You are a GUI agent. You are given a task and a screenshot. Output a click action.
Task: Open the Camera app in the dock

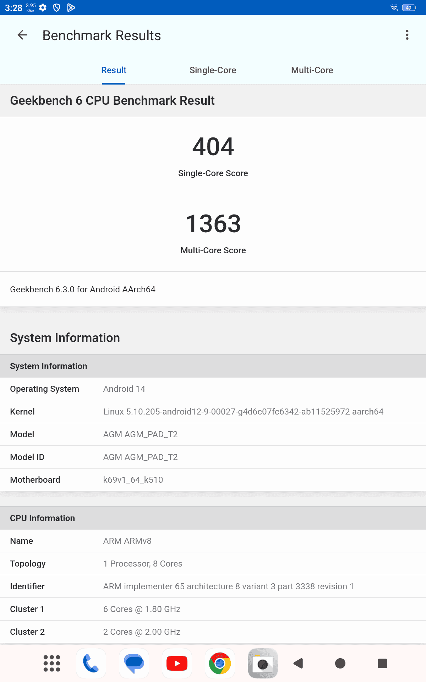263,663
